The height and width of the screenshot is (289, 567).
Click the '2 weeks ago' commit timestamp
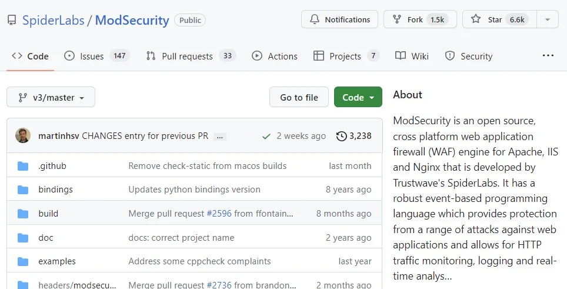click(x=301, y=136)
